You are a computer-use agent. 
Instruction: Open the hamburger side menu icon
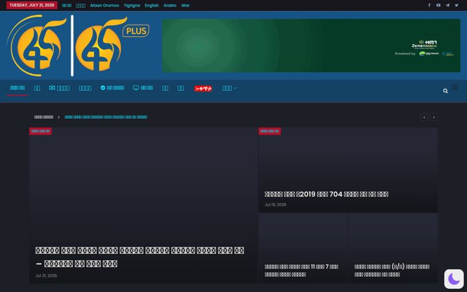coord(455,87)
